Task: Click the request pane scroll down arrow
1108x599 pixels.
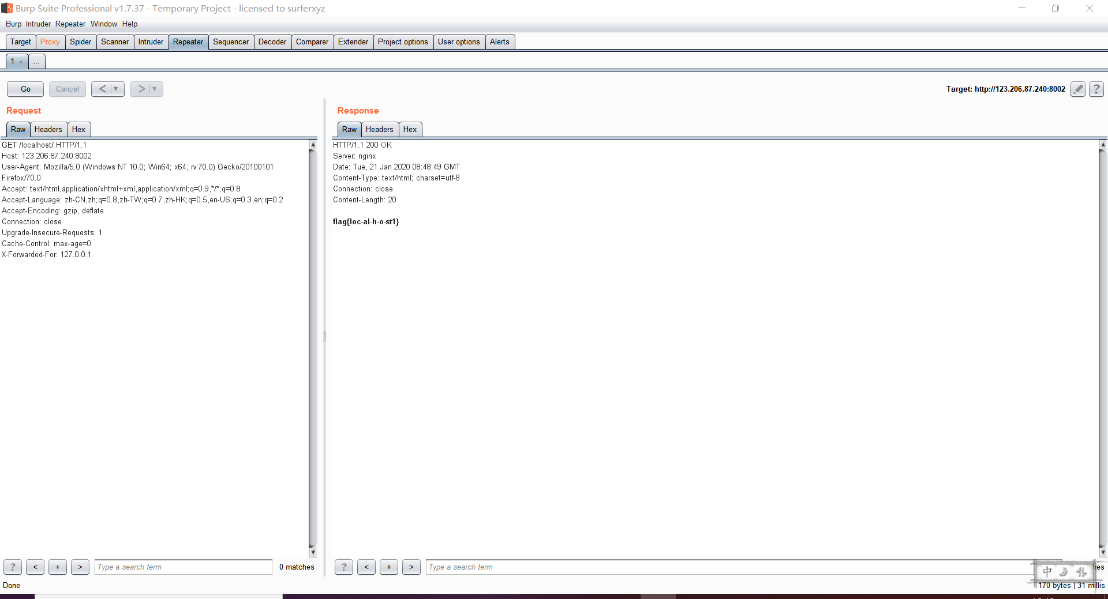Action: click(x=313, y=552)
